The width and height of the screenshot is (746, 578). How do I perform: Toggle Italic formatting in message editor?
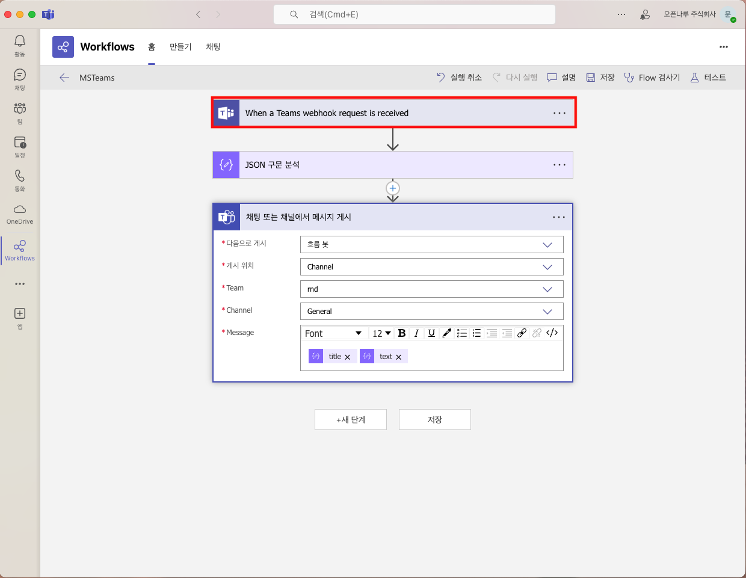click(x=416, y=333)
